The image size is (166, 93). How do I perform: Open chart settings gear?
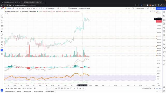tap(148, 8)
